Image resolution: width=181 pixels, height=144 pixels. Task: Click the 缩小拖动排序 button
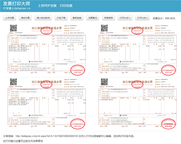click(x=43, y=18)
